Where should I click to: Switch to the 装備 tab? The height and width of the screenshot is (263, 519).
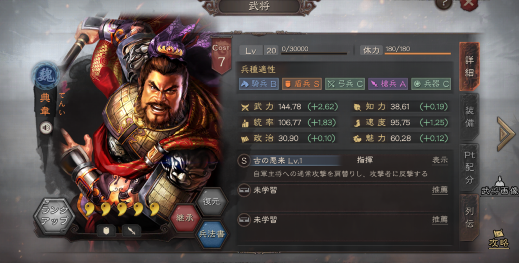coord(469,117)
